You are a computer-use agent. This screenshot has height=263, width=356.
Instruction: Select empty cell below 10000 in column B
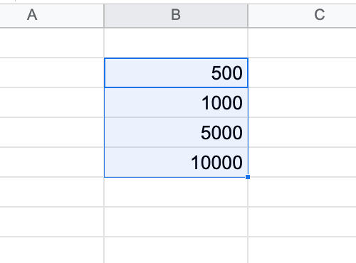pos(176,192)
